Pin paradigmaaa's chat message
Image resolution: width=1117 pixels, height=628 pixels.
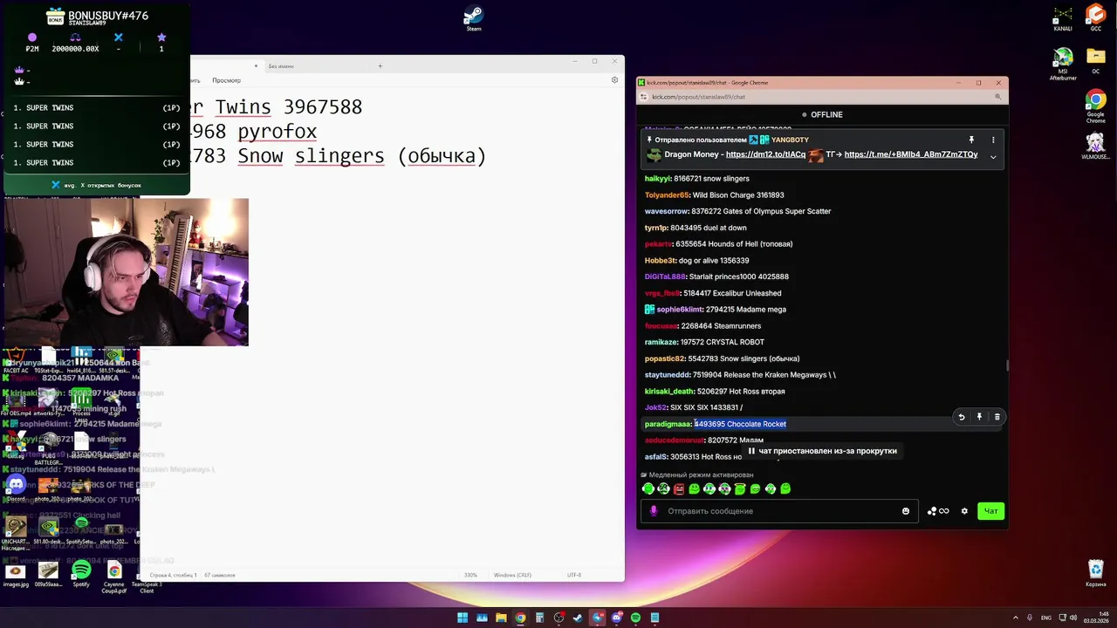[979, 417]
